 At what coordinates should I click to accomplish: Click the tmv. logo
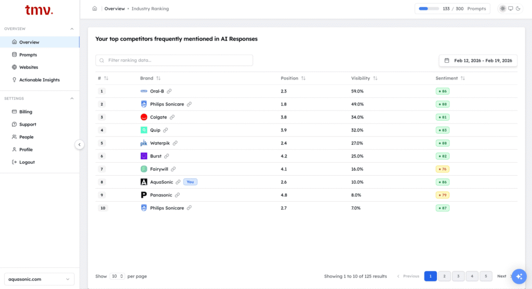coord(39,10)
